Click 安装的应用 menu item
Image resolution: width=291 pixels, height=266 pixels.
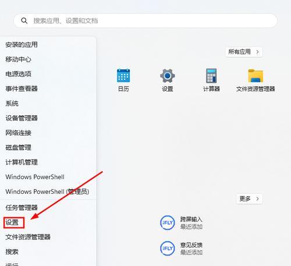(22, 45)
